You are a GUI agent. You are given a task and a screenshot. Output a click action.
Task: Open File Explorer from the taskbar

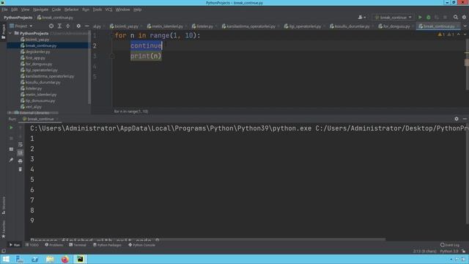point(50,259)
